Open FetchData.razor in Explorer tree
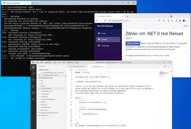 47,91
